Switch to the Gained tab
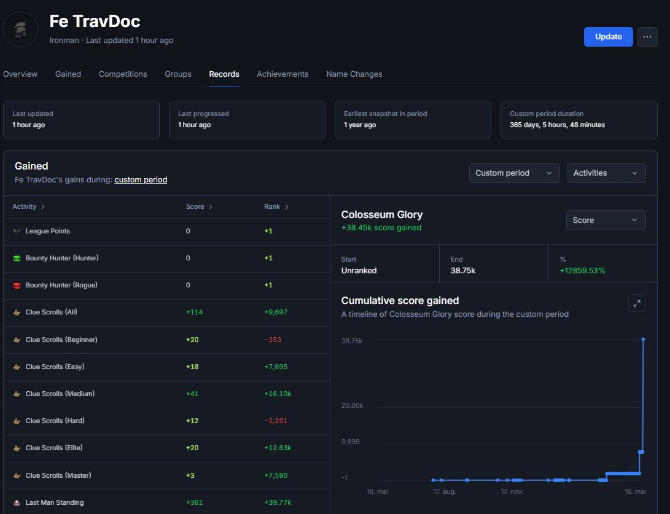Viewport: 670px width, 514px height. [x=68, y=74]
